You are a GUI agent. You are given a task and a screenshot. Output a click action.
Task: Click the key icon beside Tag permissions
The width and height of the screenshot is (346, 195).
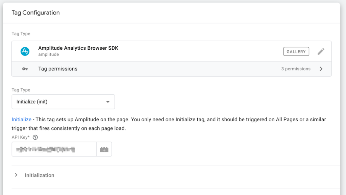coord(25,69)
